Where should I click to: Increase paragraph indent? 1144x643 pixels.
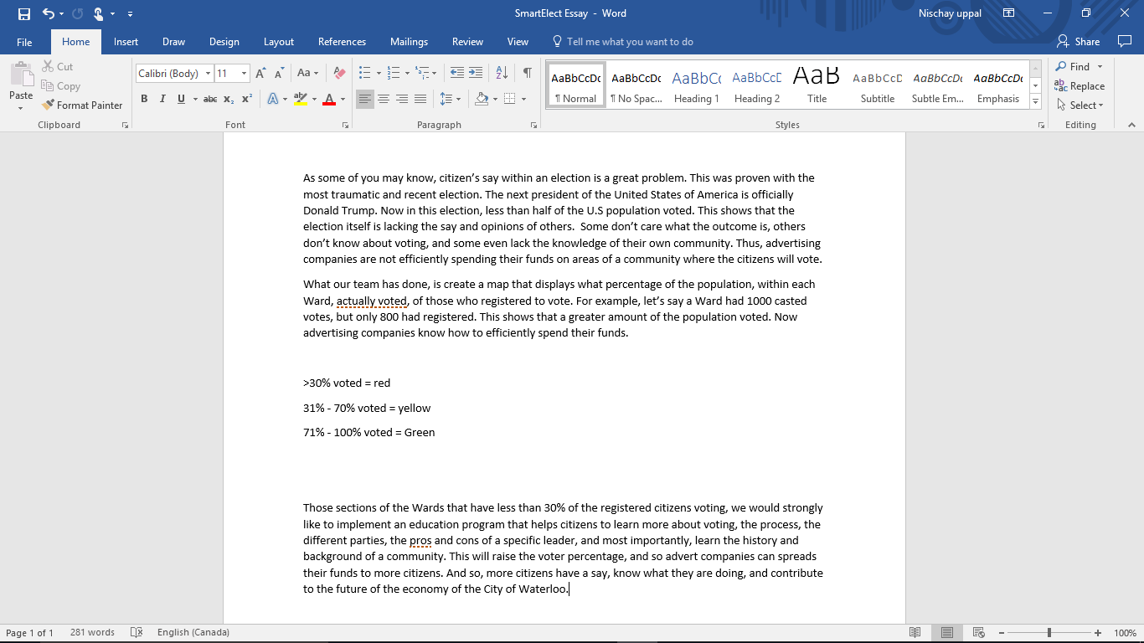coord(476,74)
